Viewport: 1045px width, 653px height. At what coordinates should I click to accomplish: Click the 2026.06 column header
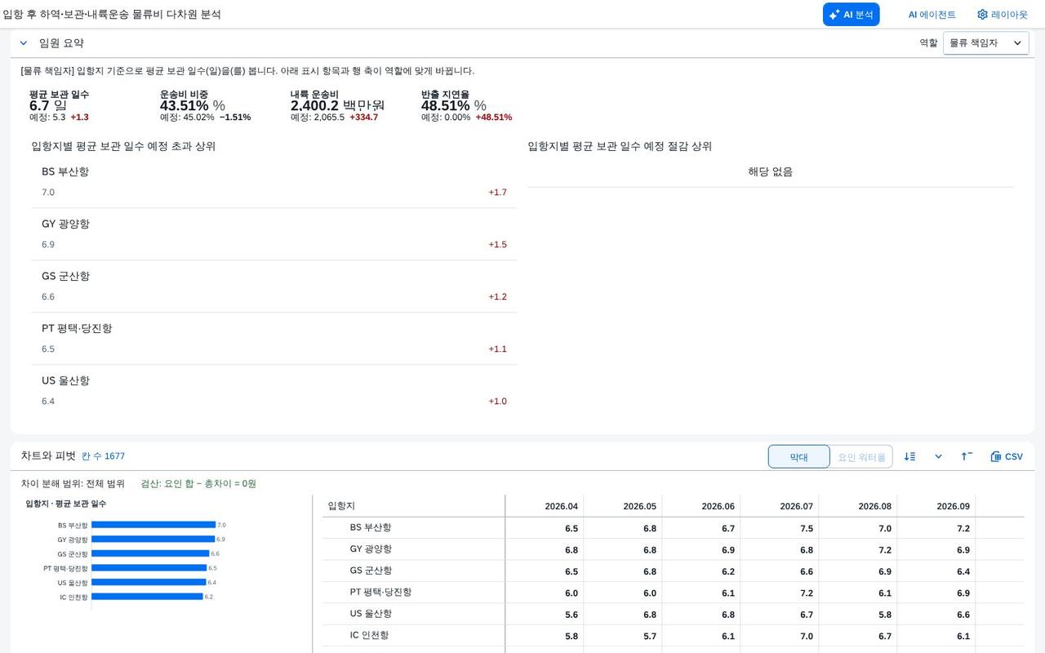pyautogui.click(x=701, y=506)
